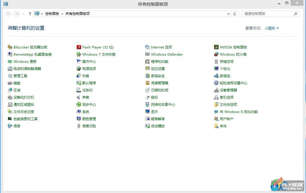
Task: Click the 程序和功能 icon
Action: click(148, 62)
